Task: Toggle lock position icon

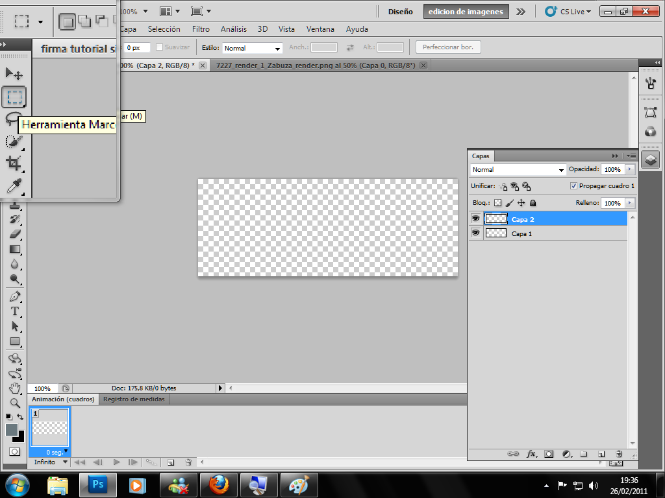Action: [521, 203]
